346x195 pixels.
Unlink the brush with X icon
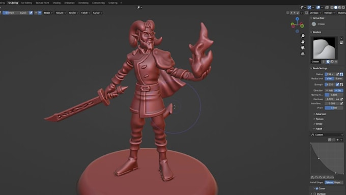point(336,62)
